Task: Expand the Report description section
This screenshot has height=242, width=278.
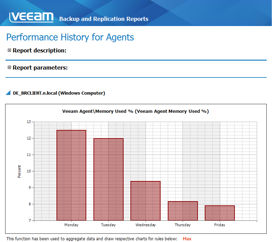Action: [x=9, y=50]
